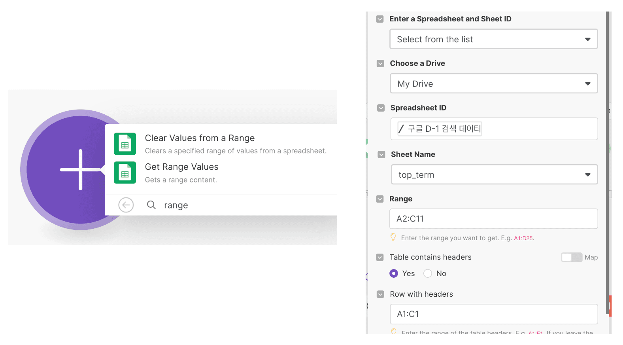This screenshot has width=623, height=345.
Task: Click Google Sheets icon beside Clear Values
Action: pyautogui.click(x=125, y=144)
